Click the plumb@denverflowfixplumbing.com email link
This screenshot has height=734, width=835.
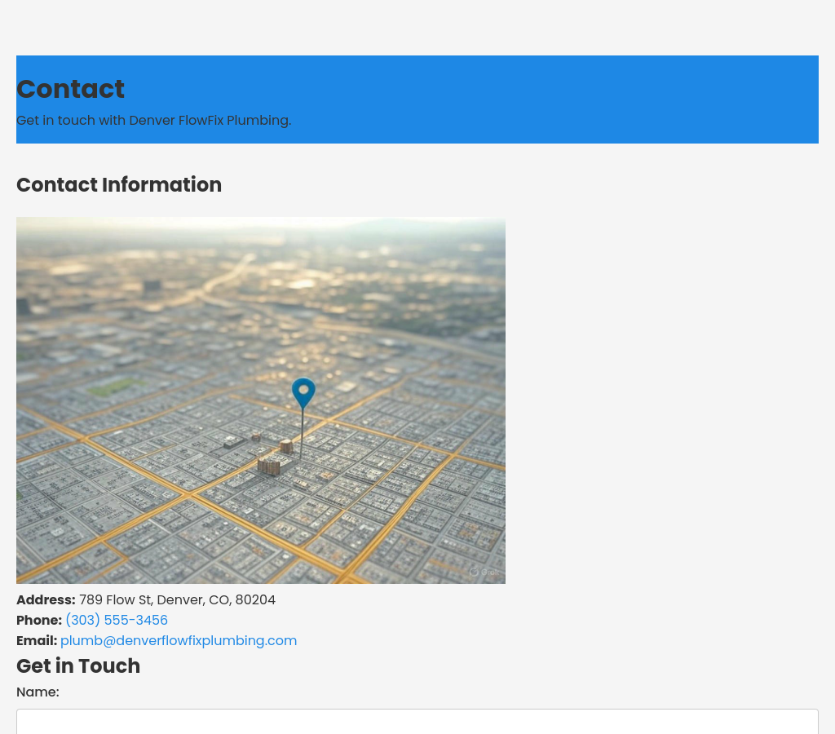179,640
